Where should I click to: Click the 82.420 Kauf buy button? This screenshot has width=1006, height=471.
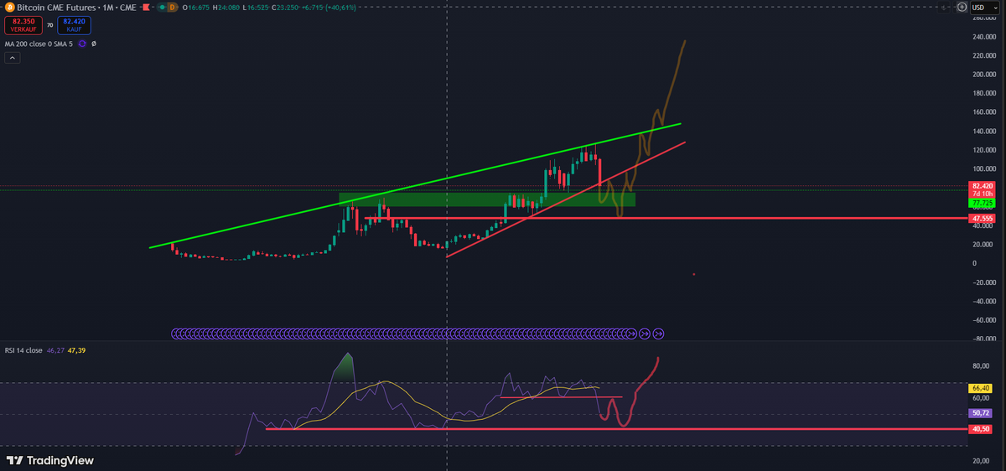click(x=74, y=25)
